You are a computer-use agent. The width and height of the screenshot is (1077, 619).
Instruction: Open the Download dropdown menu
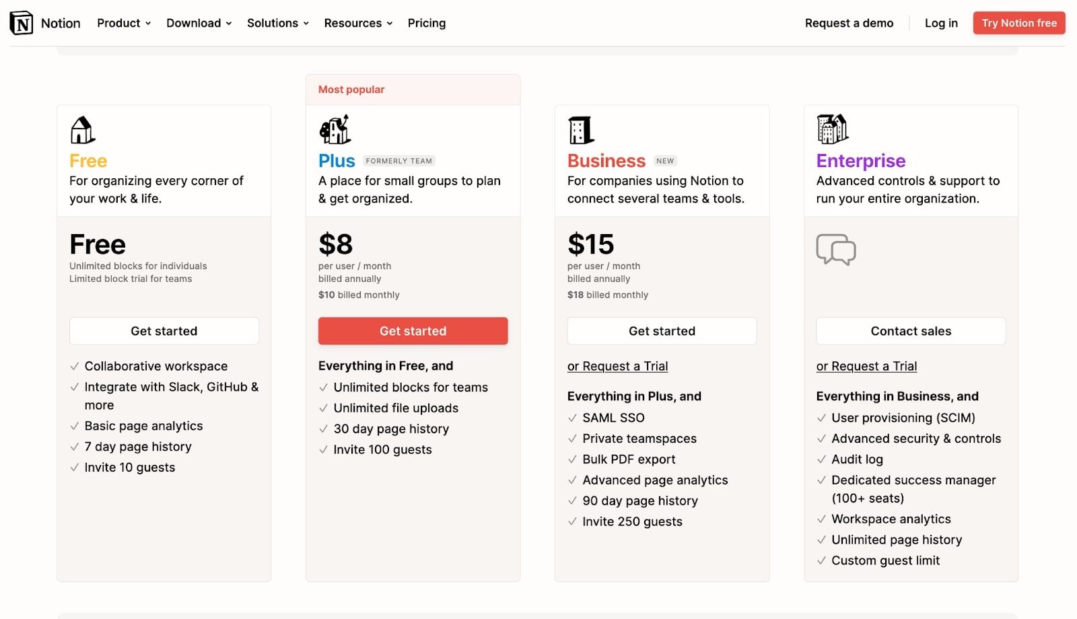click(199, 23)
